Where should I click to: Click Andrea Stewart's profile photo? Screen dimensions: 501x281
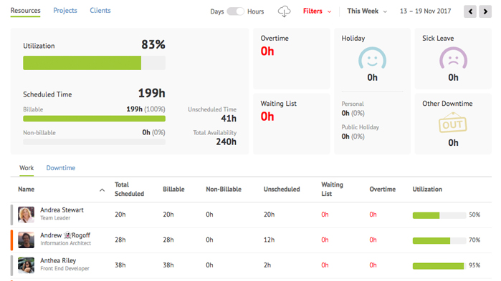point(26,215)
